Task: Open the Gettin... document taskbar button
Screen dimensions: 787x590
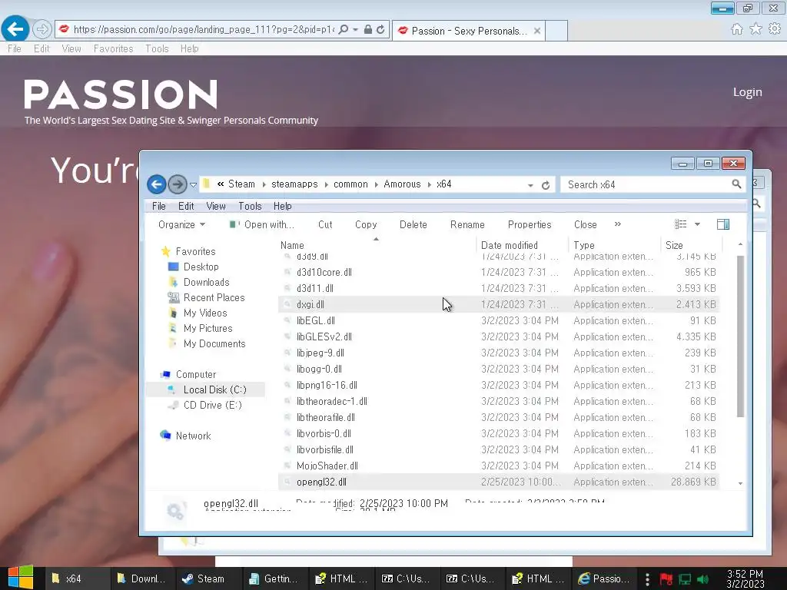Action: pyautogui.click(x=274, y=578)
